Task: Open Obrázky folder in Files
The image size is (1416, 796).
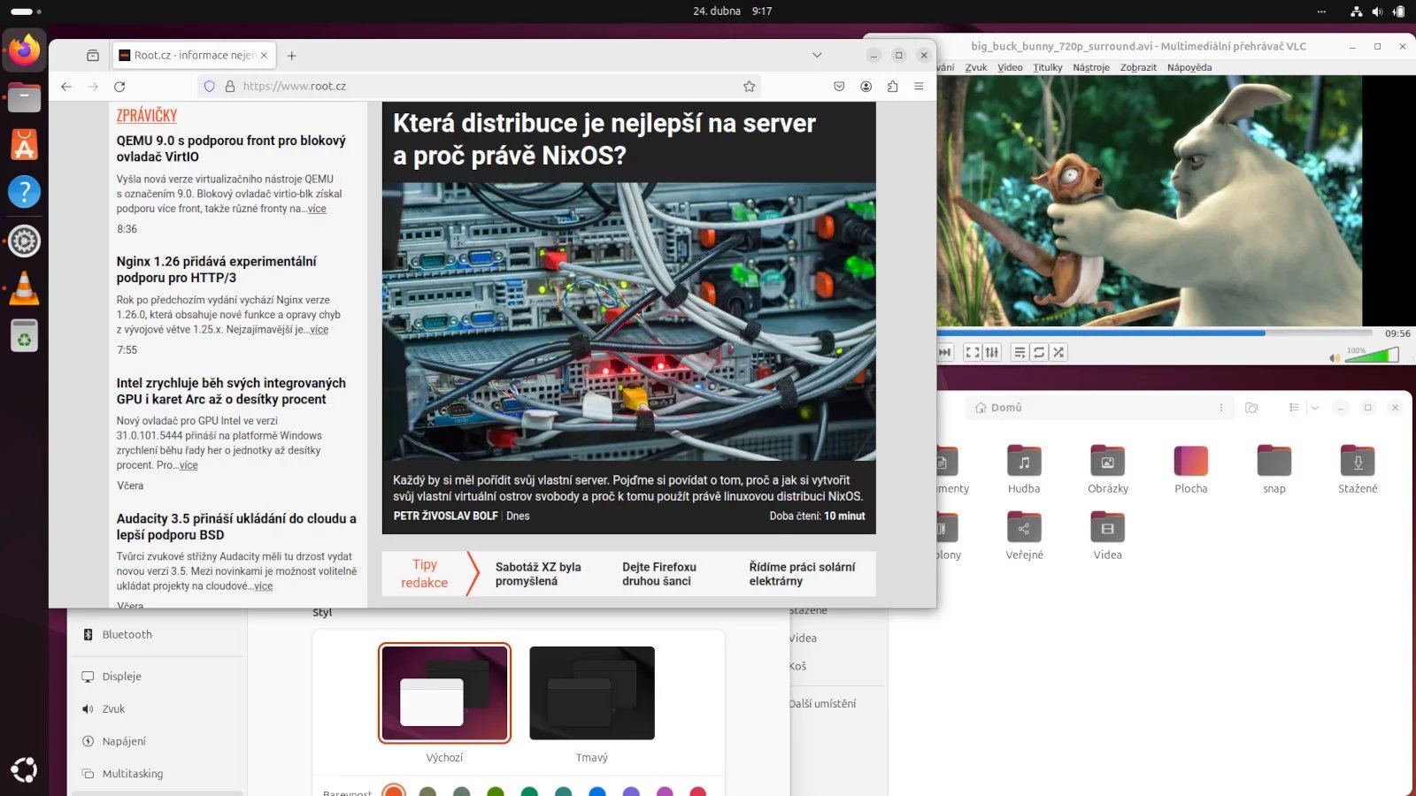Action: coord(1107,469)
